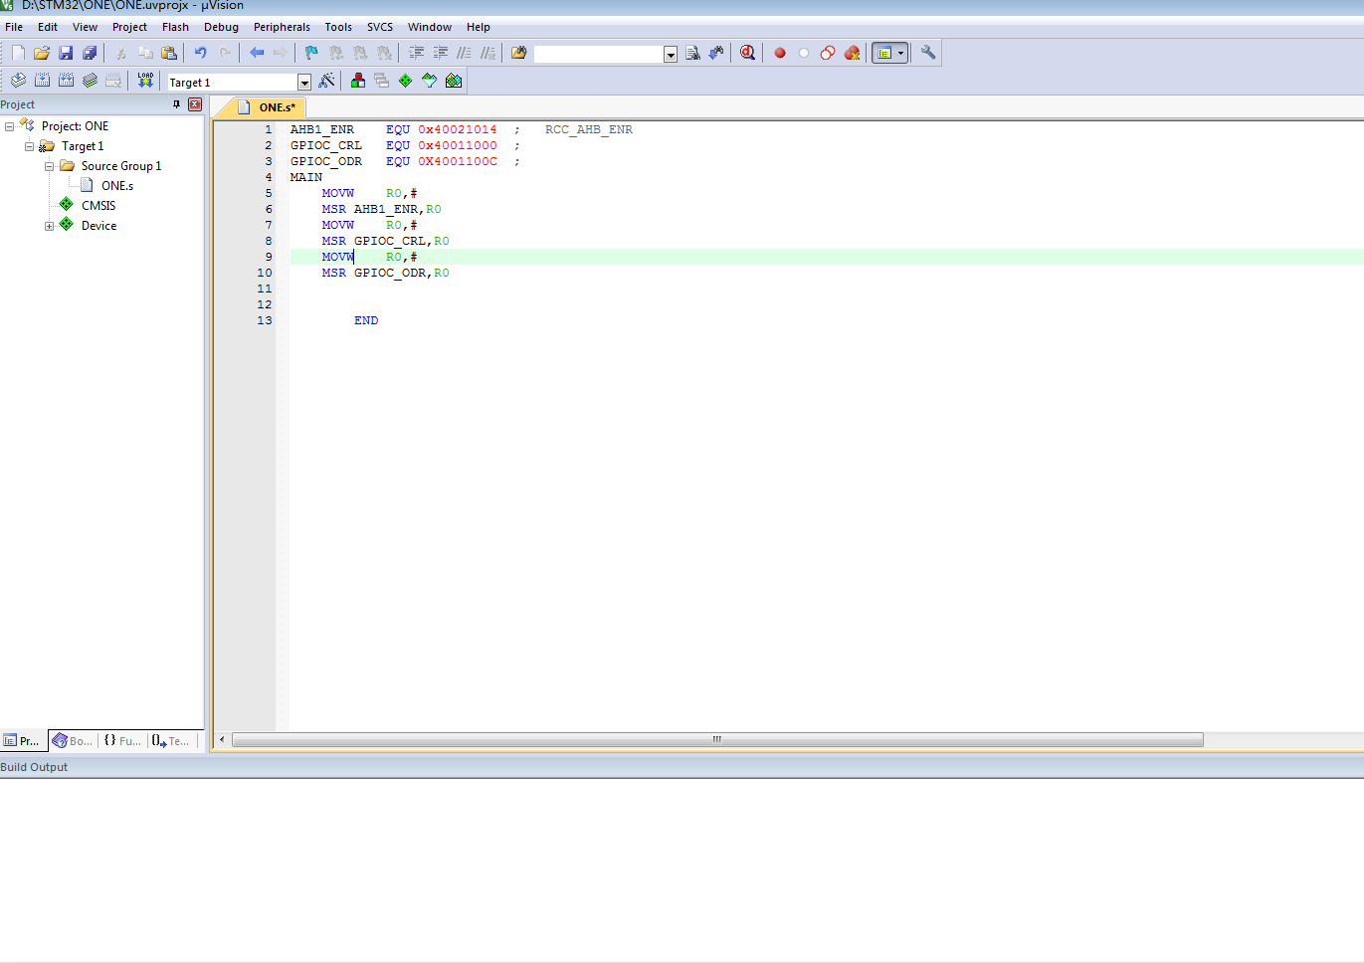Open a file using the folder icon
Image resolution: width=1364 pixels, height=963 pixels.
[42, 53]
